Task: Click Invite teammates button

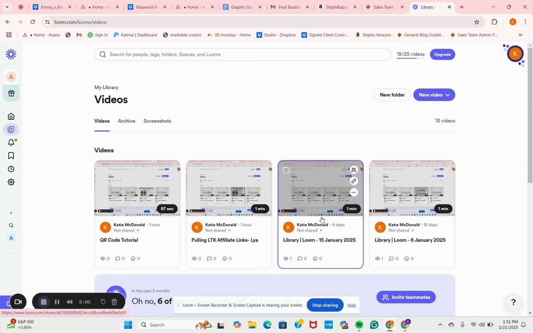Action: pyautogui.click(x=406, y=297)
